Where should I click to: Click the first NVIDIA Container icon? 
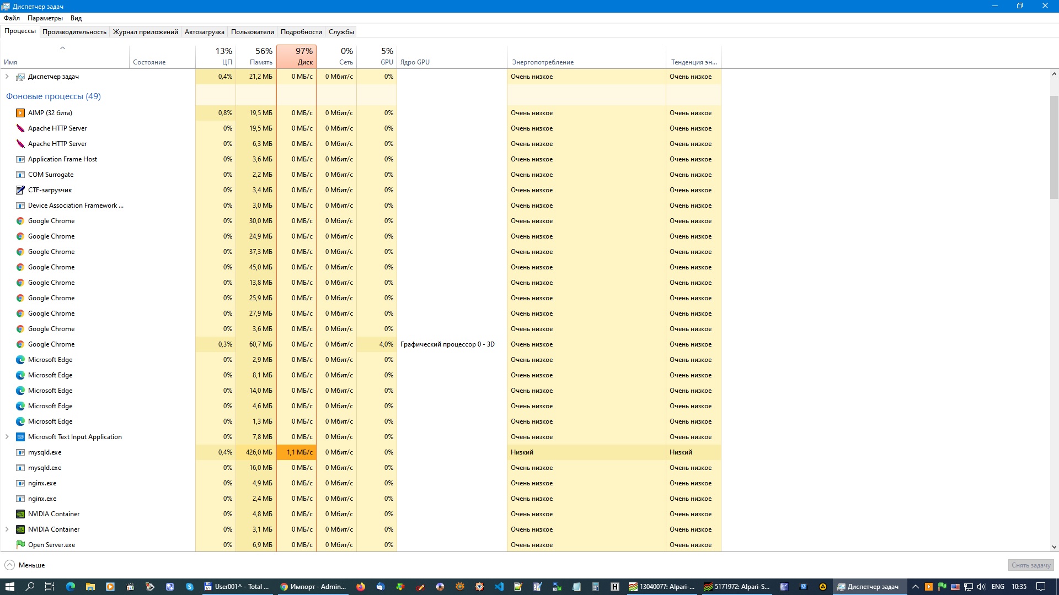[x=20, y=514]
